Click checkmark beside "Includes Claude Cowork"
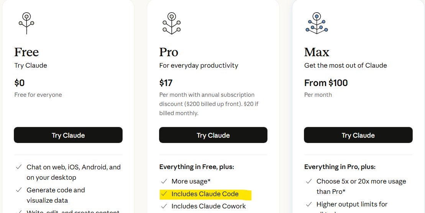The height and width of the screenshot is (213, 425). (x=164, y=206)
